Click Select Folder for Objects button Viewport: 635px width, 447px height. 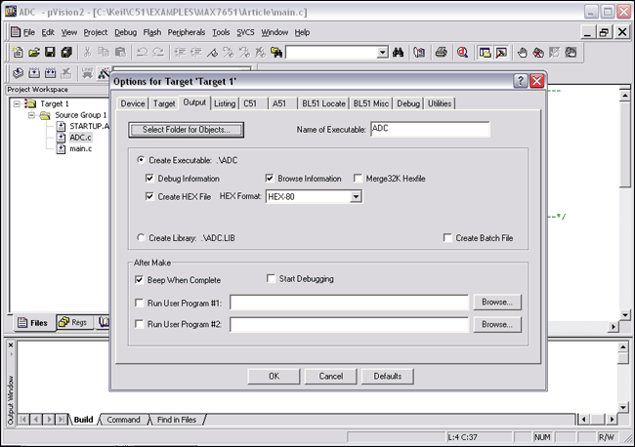coord(187,130)
